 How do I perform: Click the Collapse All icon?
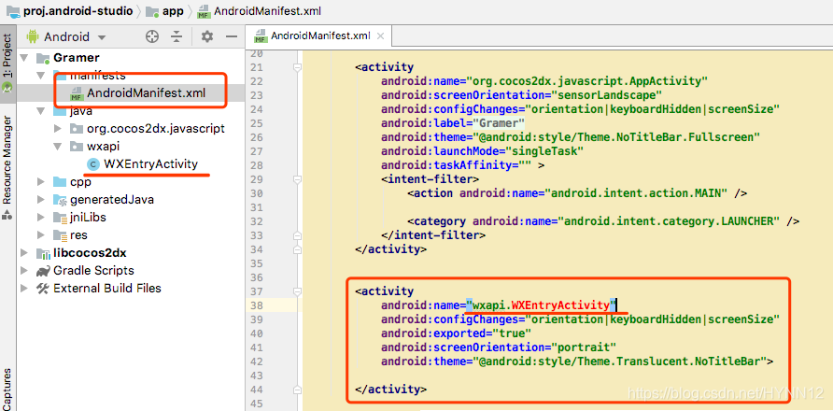point(176,36)
